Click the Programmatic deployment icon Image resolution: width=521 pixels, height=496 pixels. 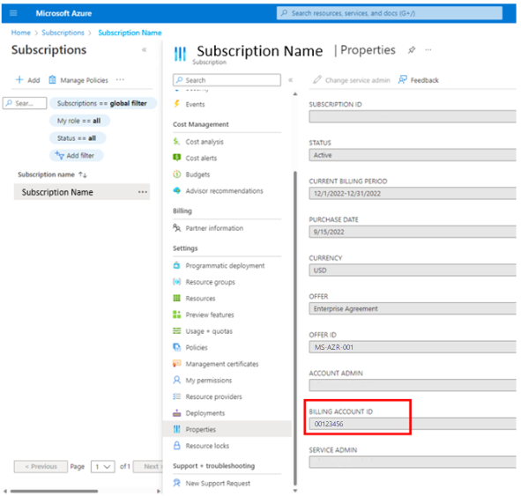tap(177, 265)
